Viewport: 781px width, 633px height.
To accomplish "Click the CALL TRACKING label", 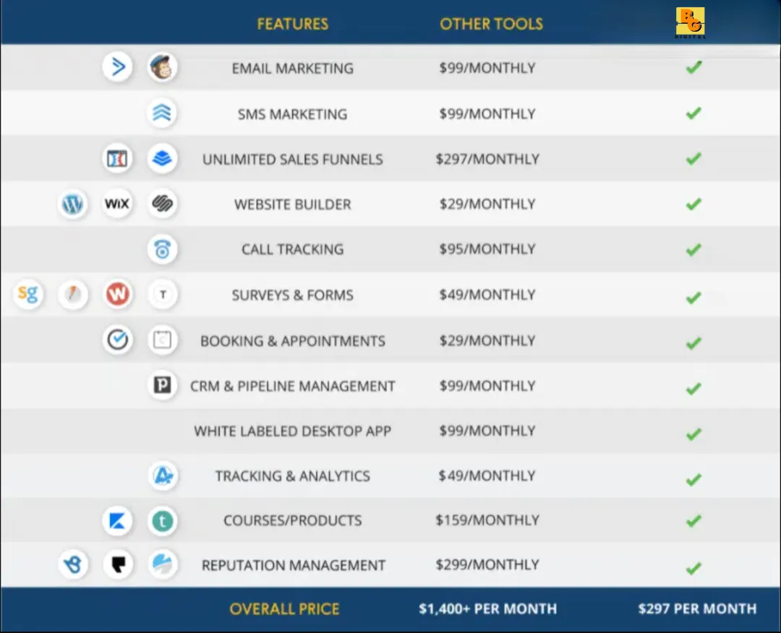I will point(293,249).
